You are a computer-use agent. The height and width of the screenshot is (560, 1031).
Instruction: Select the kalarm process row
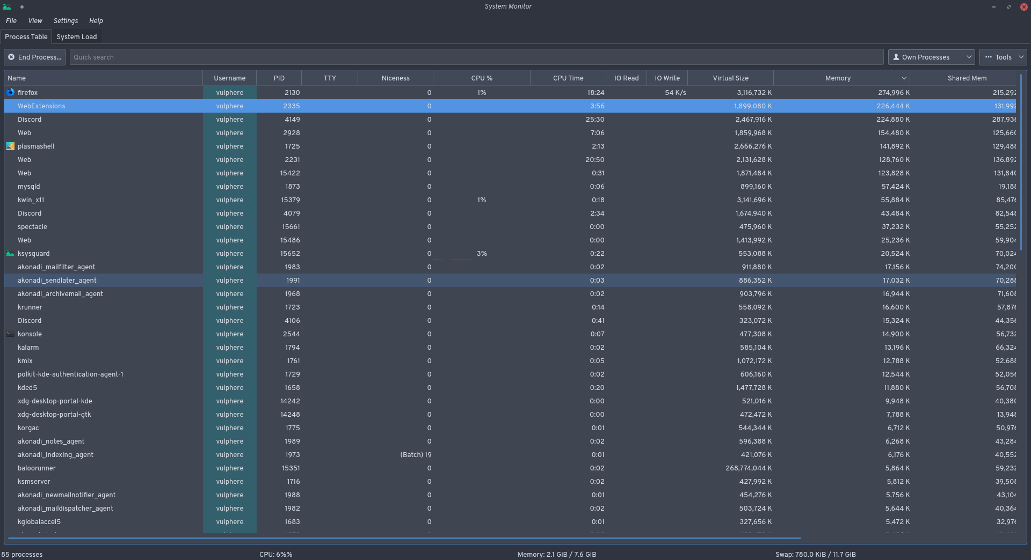coord(511,347)
